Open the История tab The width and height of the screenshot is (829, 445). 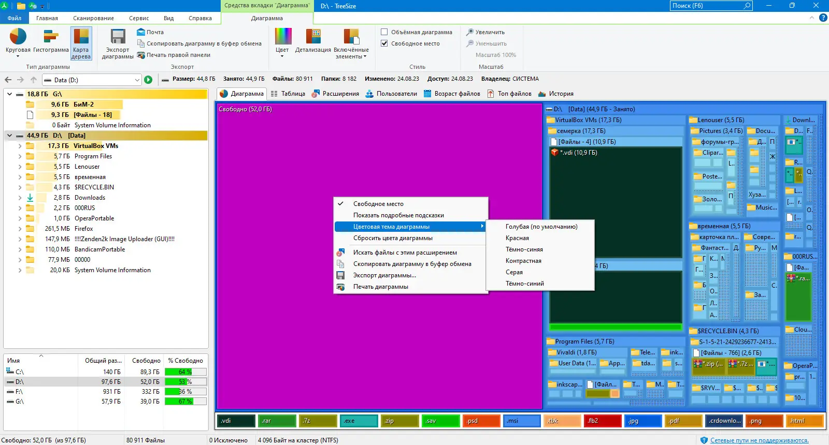[556, 94]
